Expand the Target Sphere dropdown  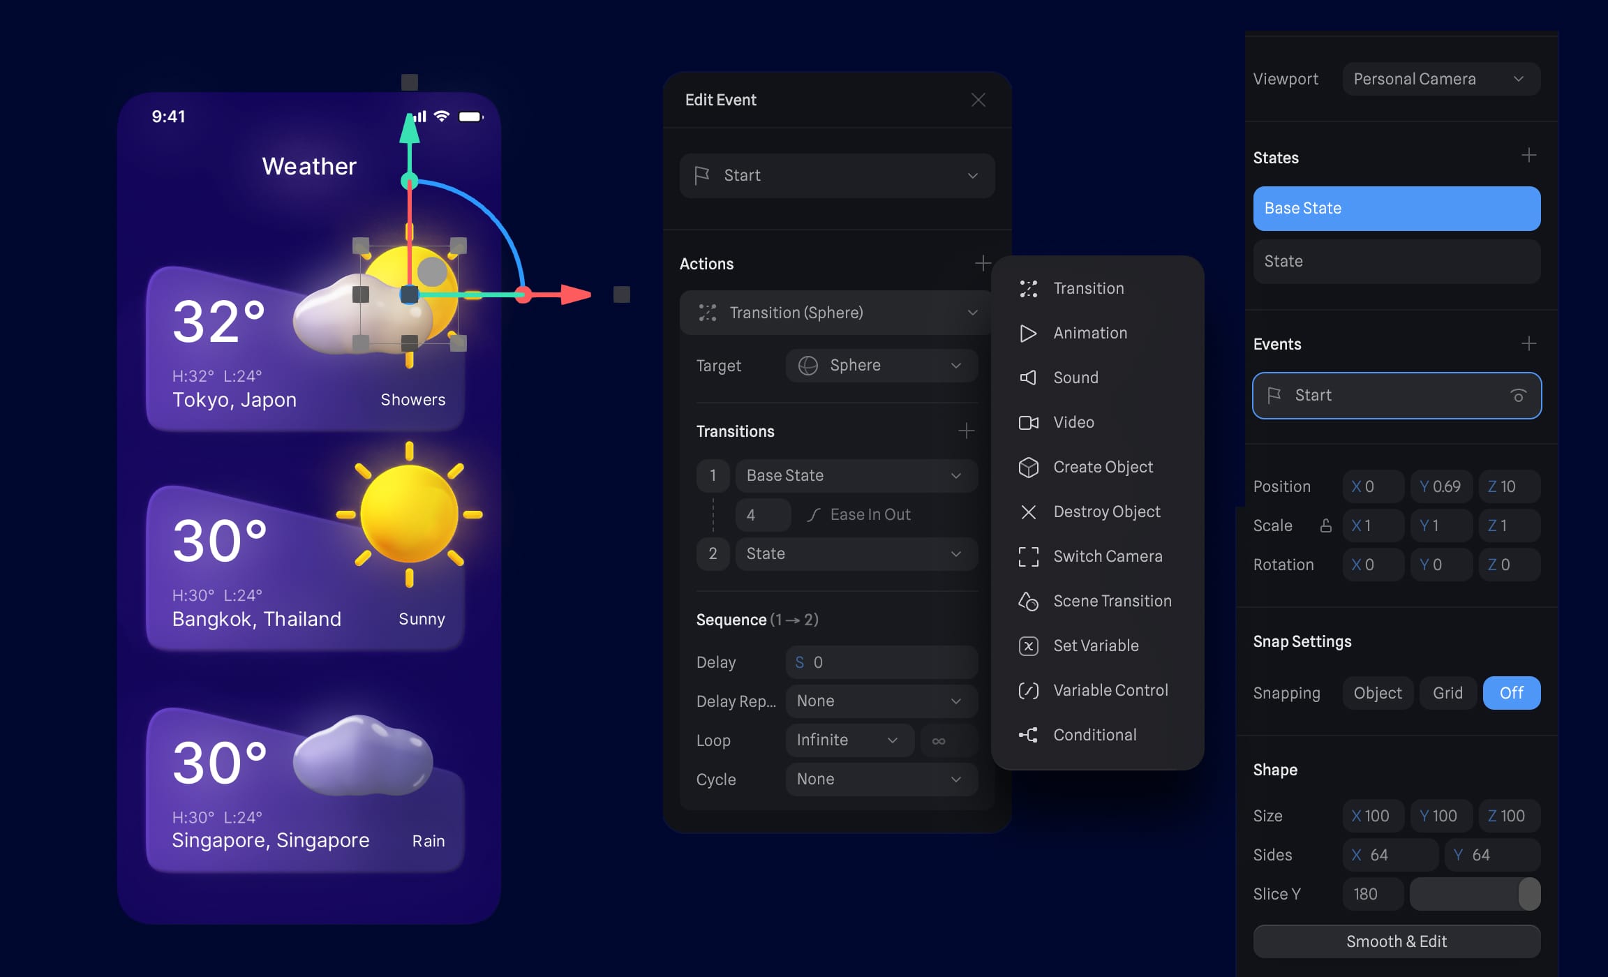pos(881,366)
